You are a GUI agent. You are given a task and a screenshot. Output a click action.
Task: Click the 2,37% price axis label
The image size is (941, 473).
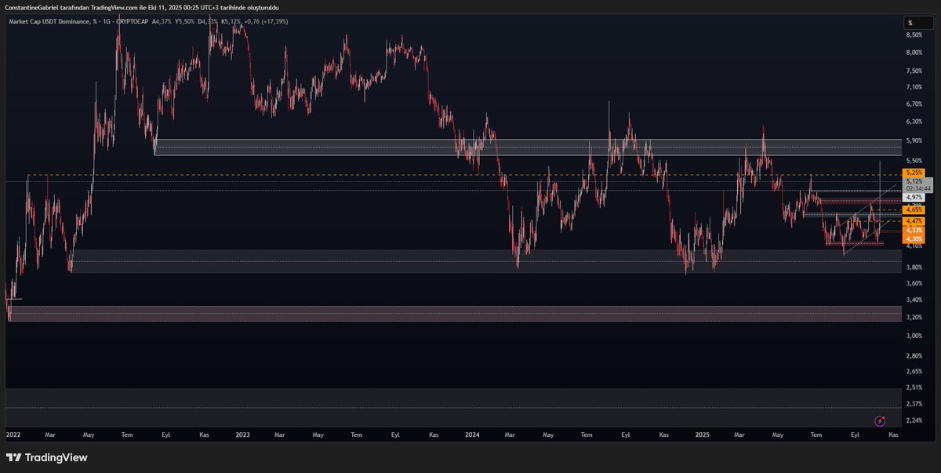[914, 404]
